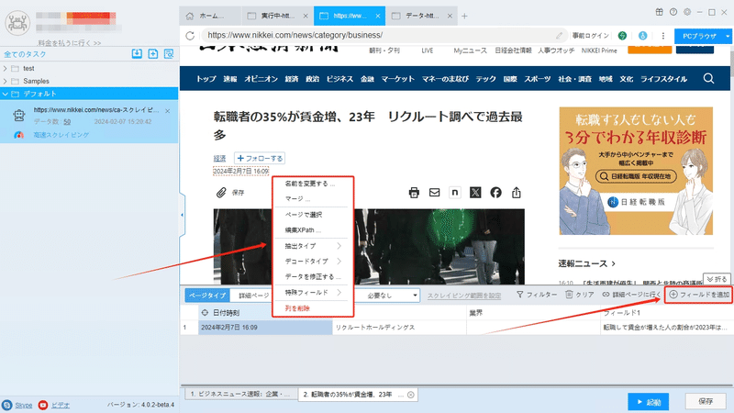
Task: Click the search tasks icon in sidebar
Action: [169, 54]
